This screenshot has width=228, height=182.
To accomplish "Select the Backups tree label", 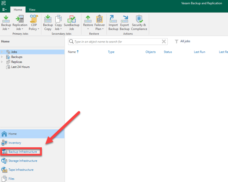I will coord(17,57).
